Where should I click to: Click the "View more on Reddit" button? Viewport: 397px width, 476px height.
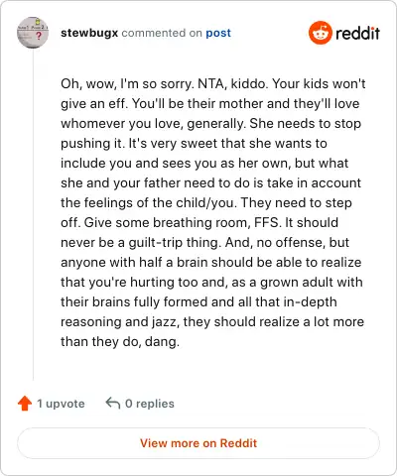click(198, 443)
